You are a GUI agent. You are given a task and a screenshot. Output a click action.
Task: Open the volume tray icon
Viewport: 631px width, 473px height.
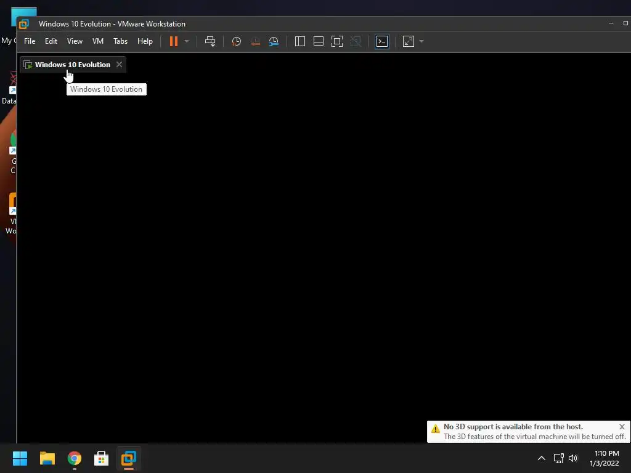(x=573, y=458)
